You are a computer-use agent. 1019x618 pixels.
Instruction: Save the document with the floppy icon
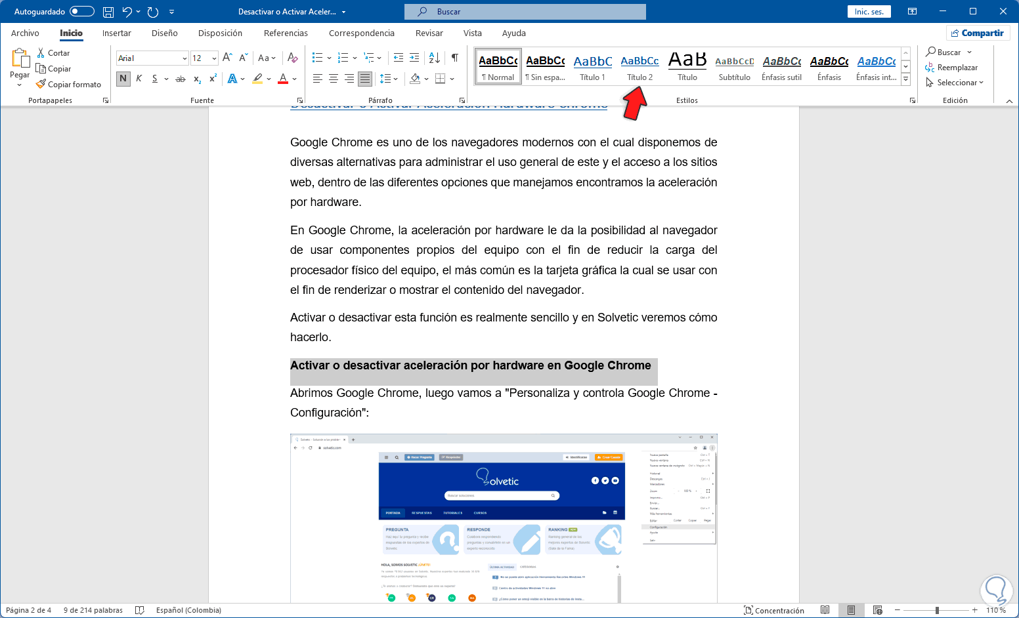(108, 12)
